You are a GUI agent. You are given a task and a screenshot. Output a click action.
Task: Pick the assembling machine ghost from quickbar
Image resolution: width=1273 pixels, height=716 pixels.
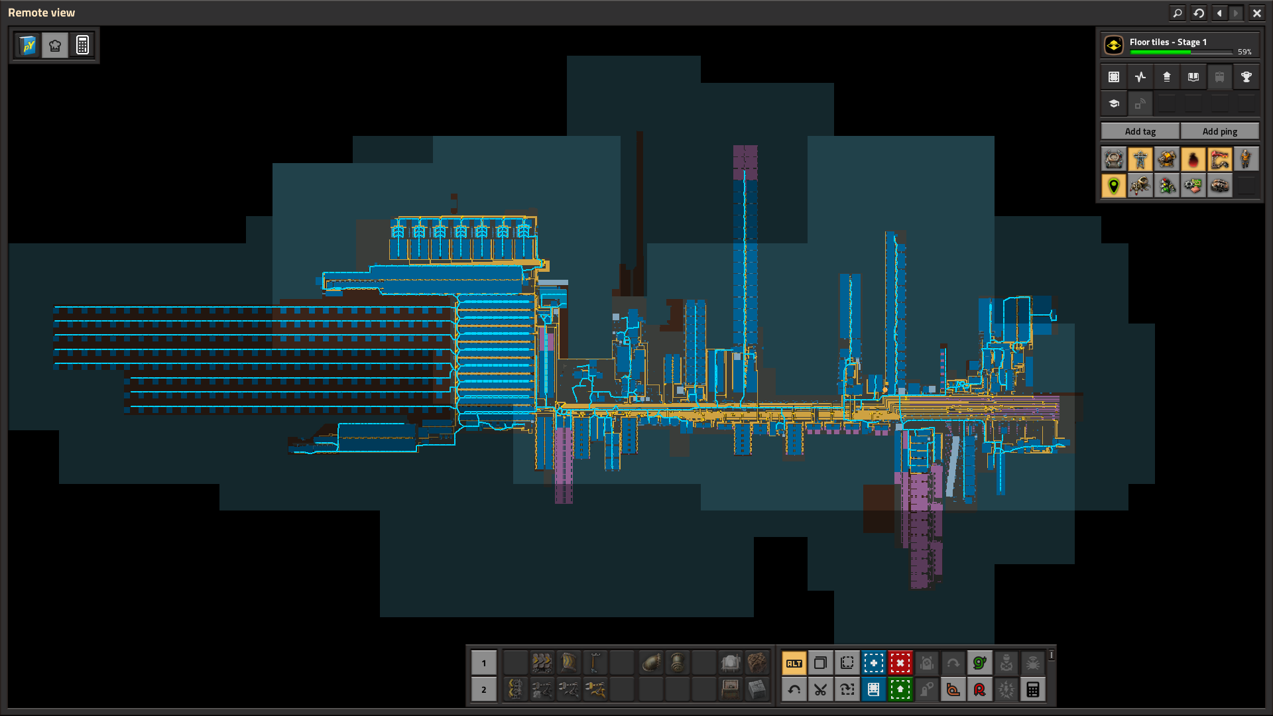click(x=731, y=662)
